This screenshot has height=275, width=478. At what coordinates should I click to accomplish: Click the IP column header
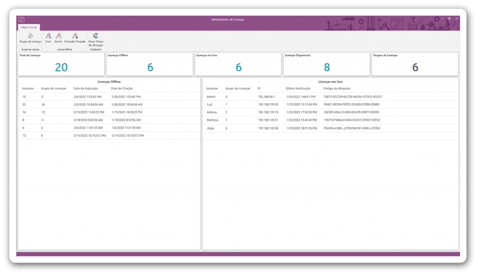click(x=259, y=88)
